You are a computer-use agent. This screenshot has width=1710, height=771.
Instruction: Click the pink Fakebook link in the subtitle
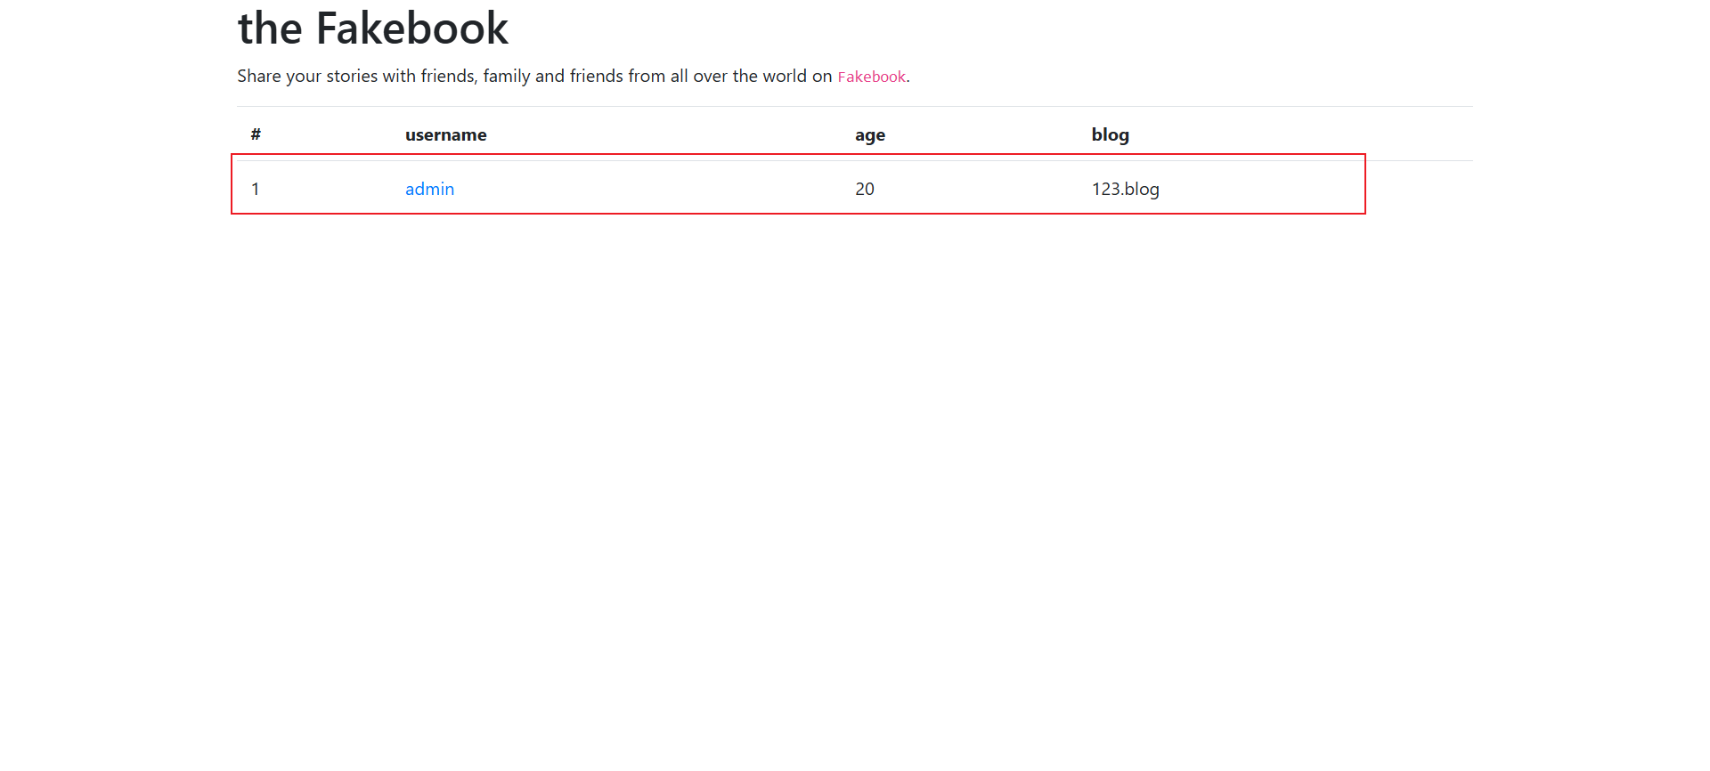[871, 77]
